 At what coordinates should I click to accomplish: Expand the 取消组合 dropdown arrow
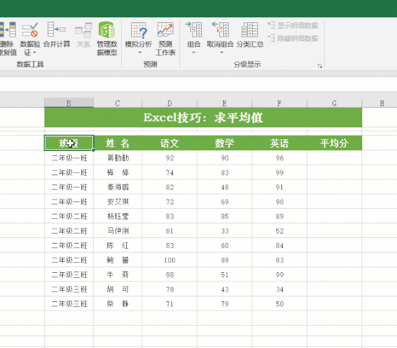pos(222,53)
